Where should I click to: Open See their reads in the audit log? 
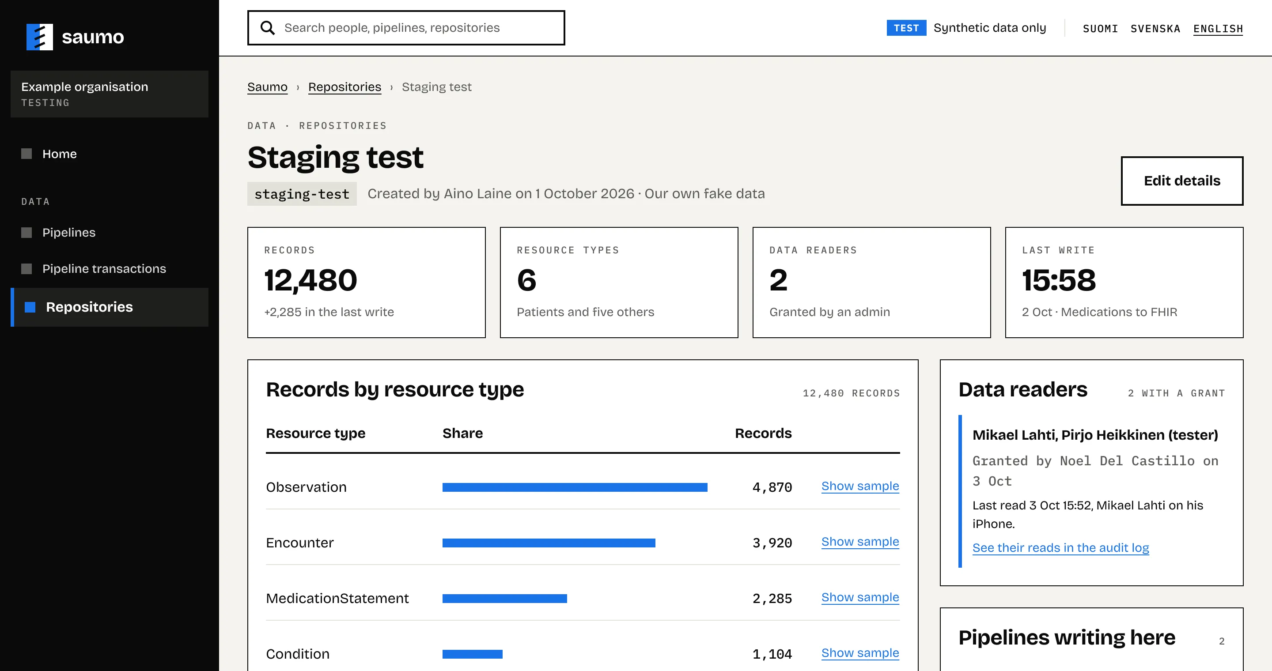(1060, 548)
